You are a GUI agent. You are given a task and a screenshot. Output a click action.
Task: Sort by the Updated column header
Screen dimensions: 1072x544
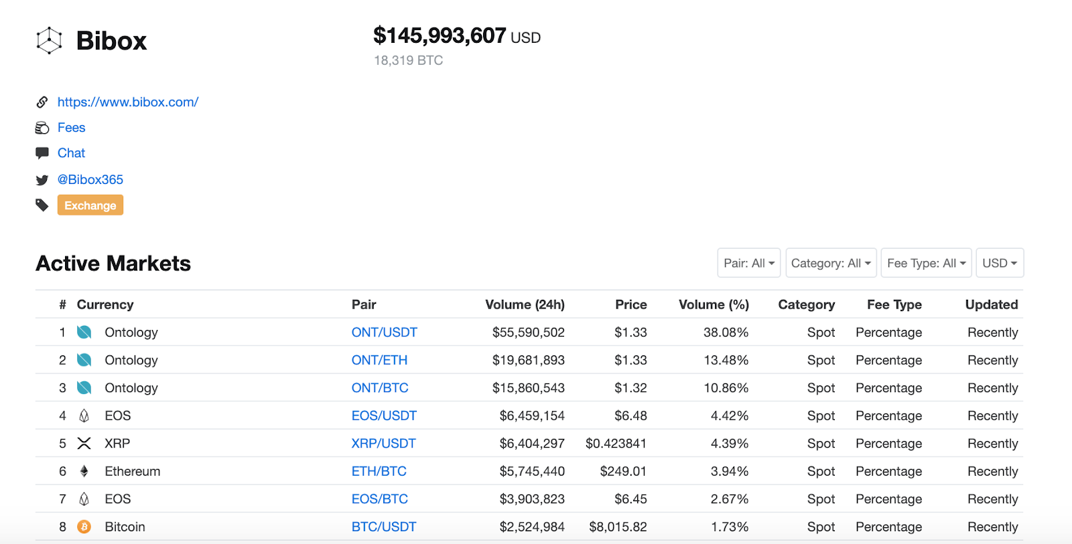(x=992, y=304)
